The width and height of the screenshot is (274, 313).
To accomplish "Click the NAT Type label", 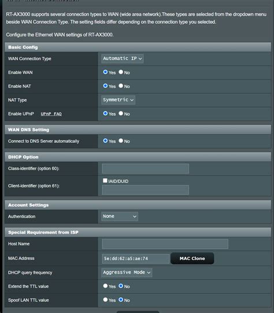I will pos(17,100).
